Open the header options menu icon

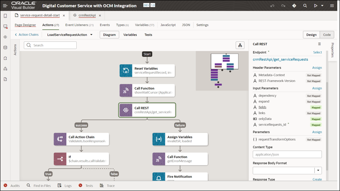point(332,6)
